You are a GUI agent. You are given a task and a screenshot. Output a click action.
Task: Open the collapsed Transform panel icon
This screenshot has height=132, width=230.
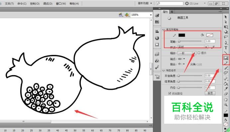pos(157,45)
